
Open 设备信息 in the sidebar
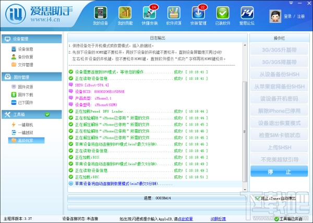click(22, 49)
